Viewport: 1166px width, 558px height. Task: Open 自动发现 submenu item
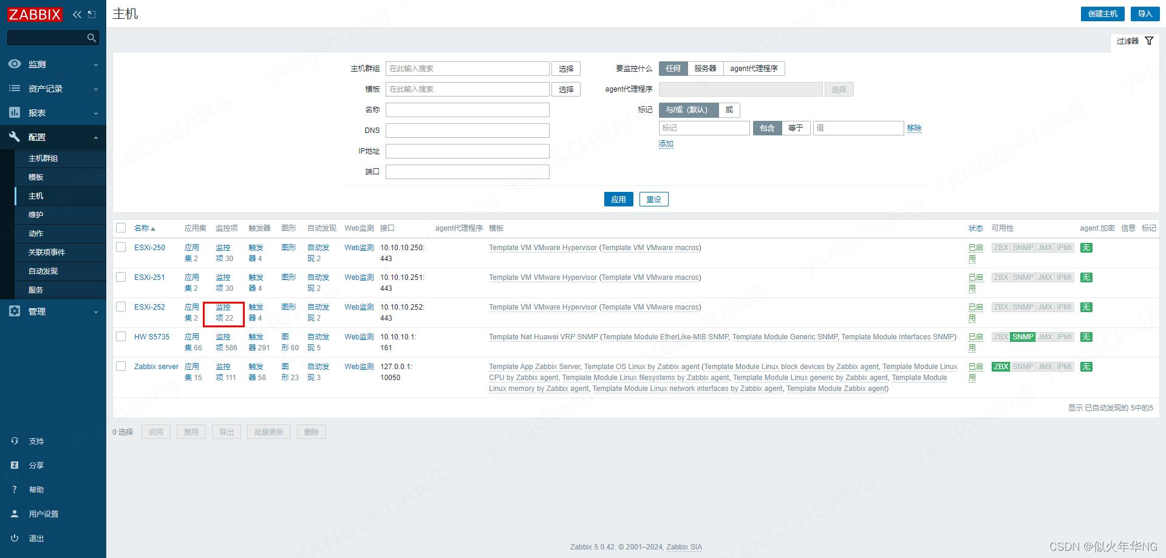click(60, 271)
